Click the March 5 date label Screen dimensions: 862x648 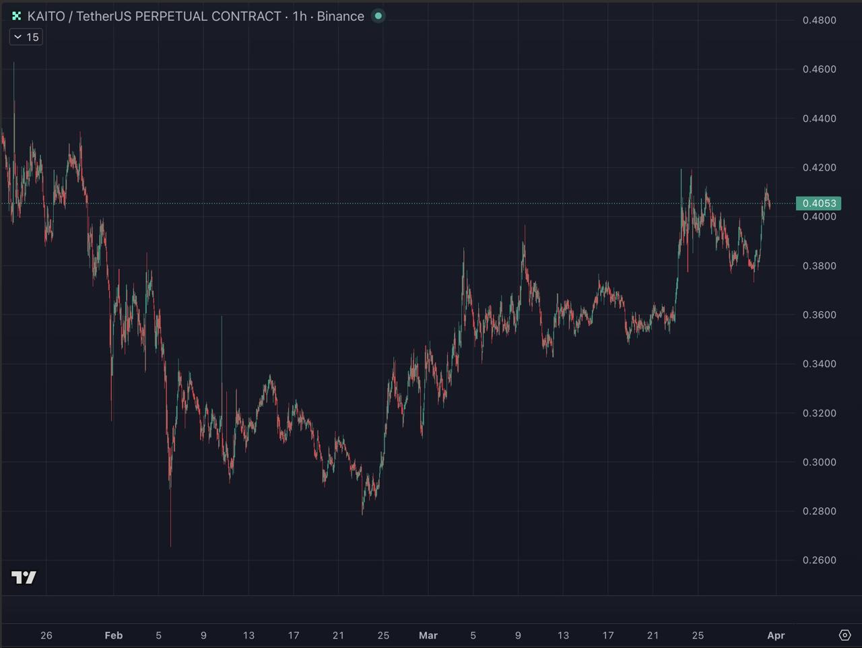coord(473,635)
